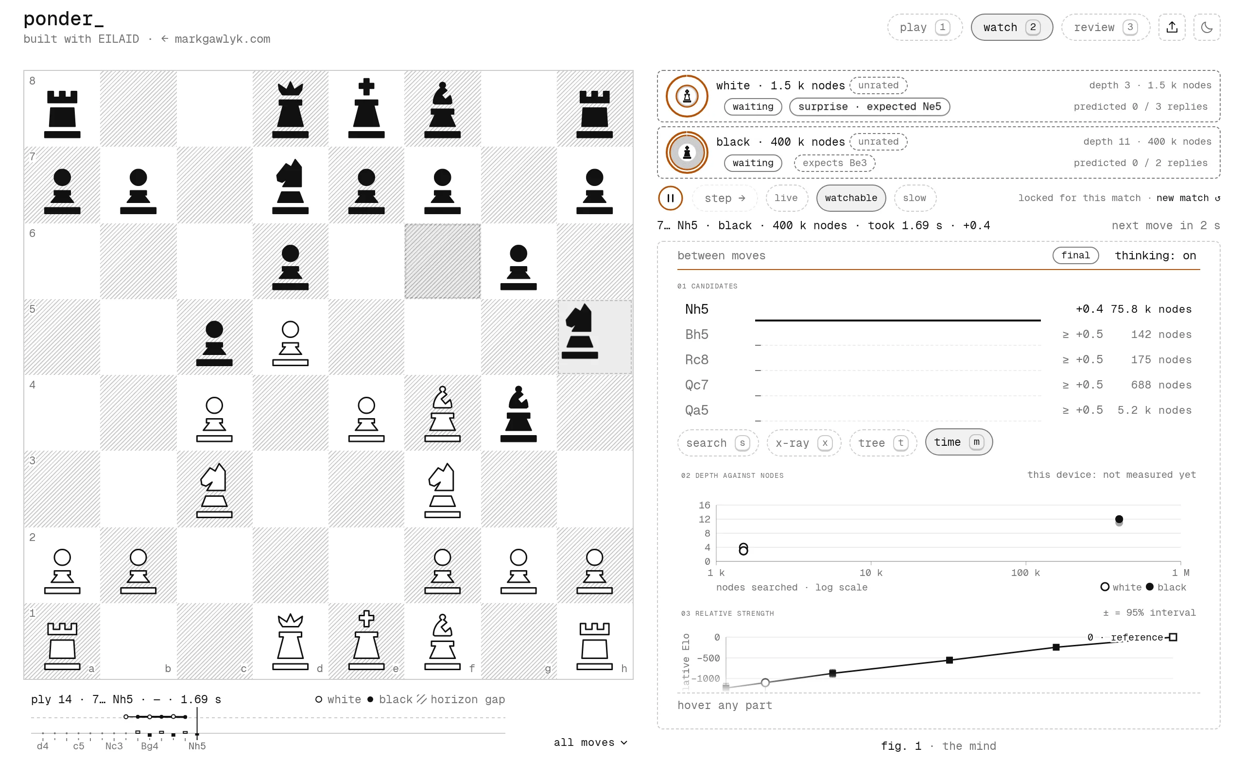Toggle dark mode with the moon icon
1244x777 pixels.
click(1207, 27)
